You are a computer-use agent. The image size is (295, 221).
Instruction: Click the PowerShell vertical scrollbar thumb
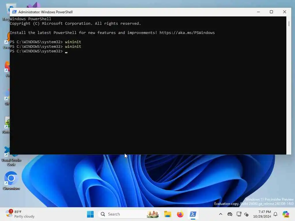[x=289, y=24]
